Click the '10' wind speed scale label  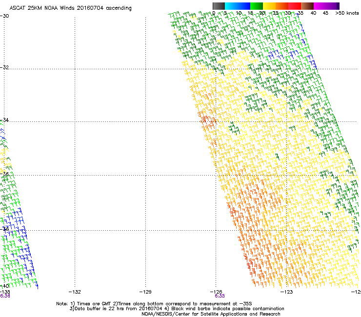[x=239, y=13]
